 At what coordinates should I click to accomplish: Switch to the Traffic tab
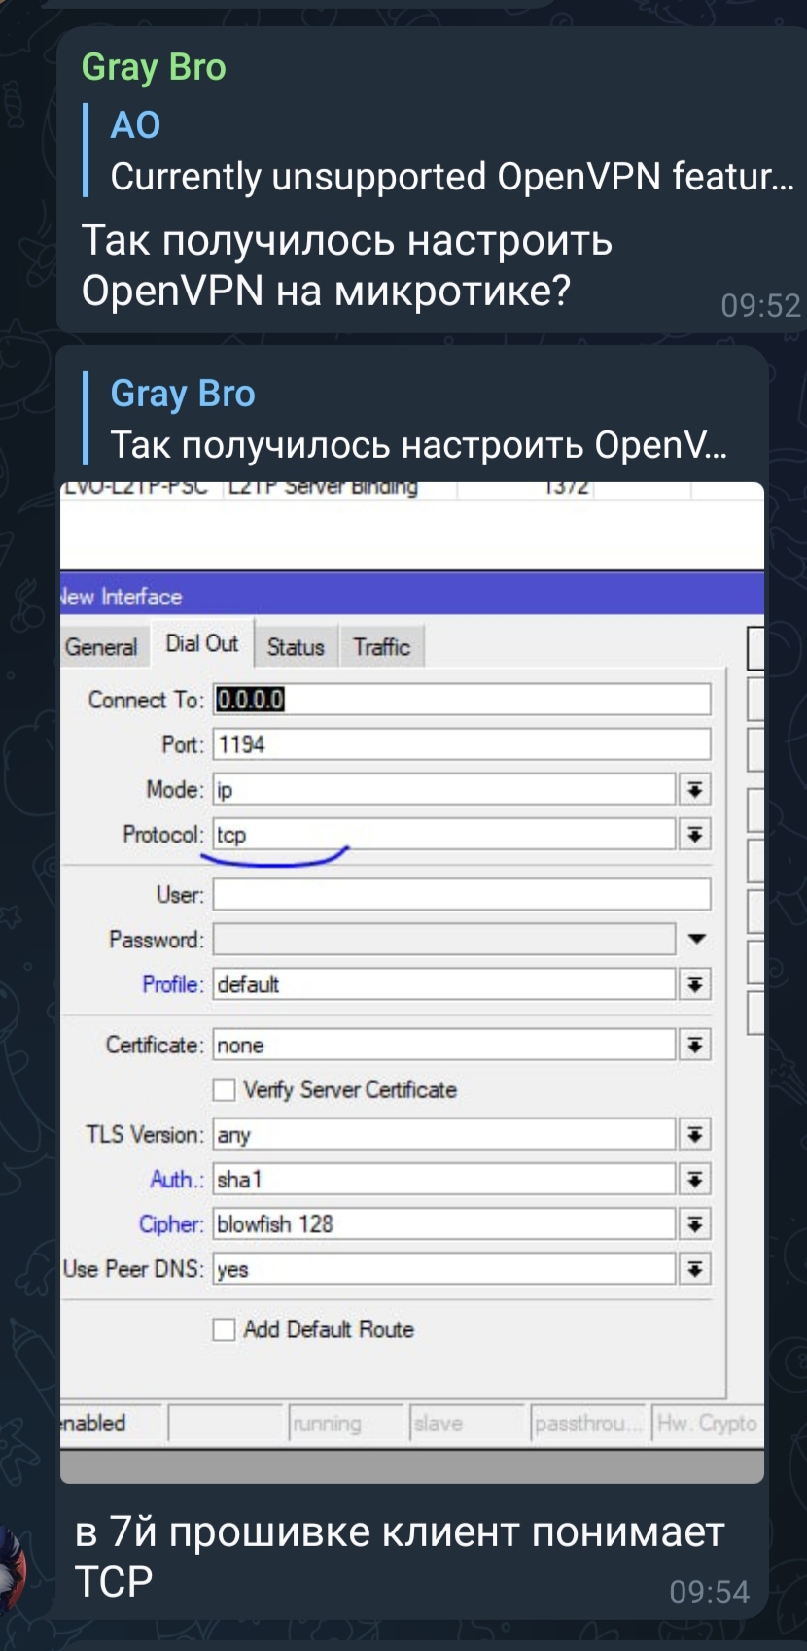[x=381, y=647]
